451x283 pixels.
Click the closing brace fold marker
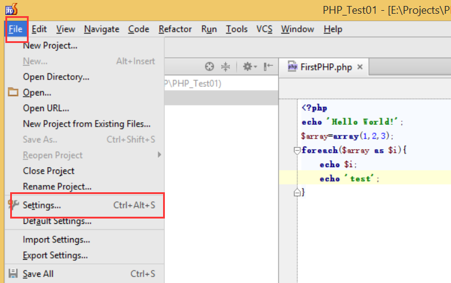click(x=297, y=192)
